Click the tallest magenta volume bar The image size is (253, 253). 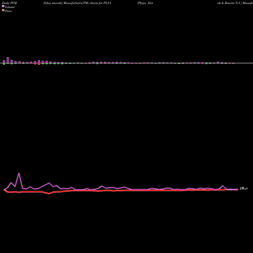[x=8, y=60]
